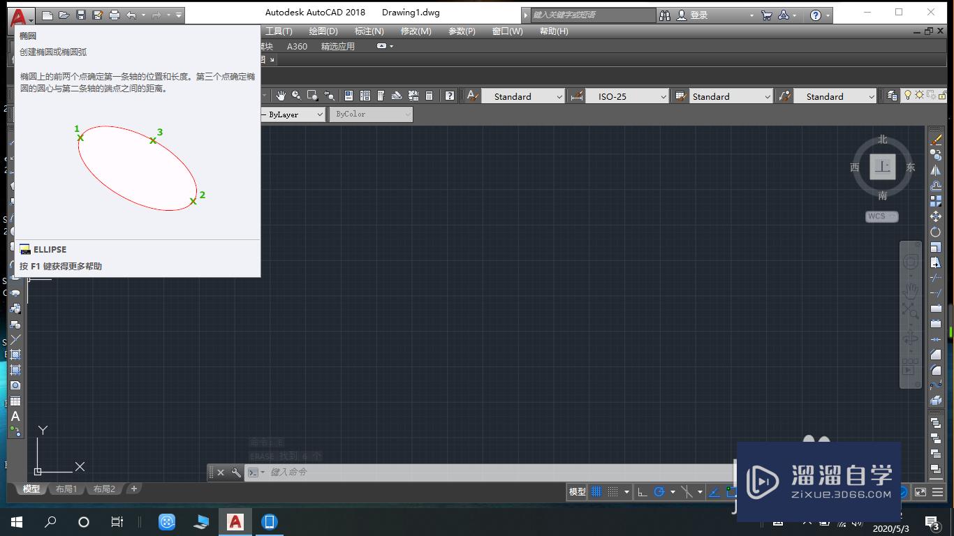Select the Pan hand tool icon
954x536 pixels.
pyautogui.click(x=281, y=96)
